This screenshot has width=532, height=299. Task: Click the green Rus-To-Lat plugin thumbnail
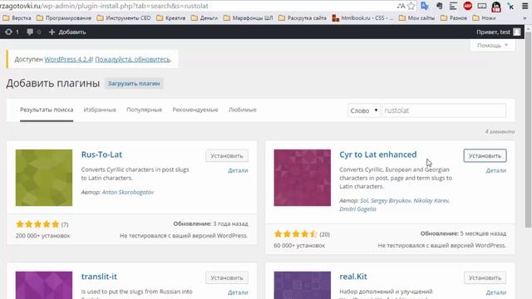point(44,178)
